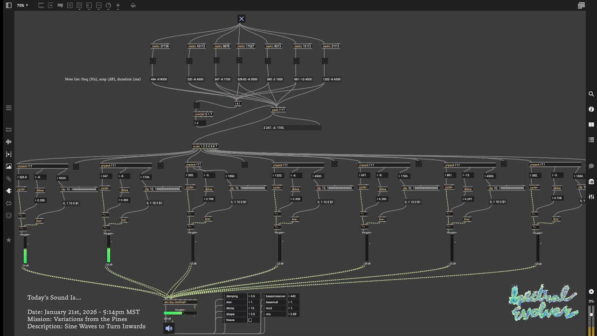Add a toggle object from toolbar
597x336 pixels.
pos(70,6)
